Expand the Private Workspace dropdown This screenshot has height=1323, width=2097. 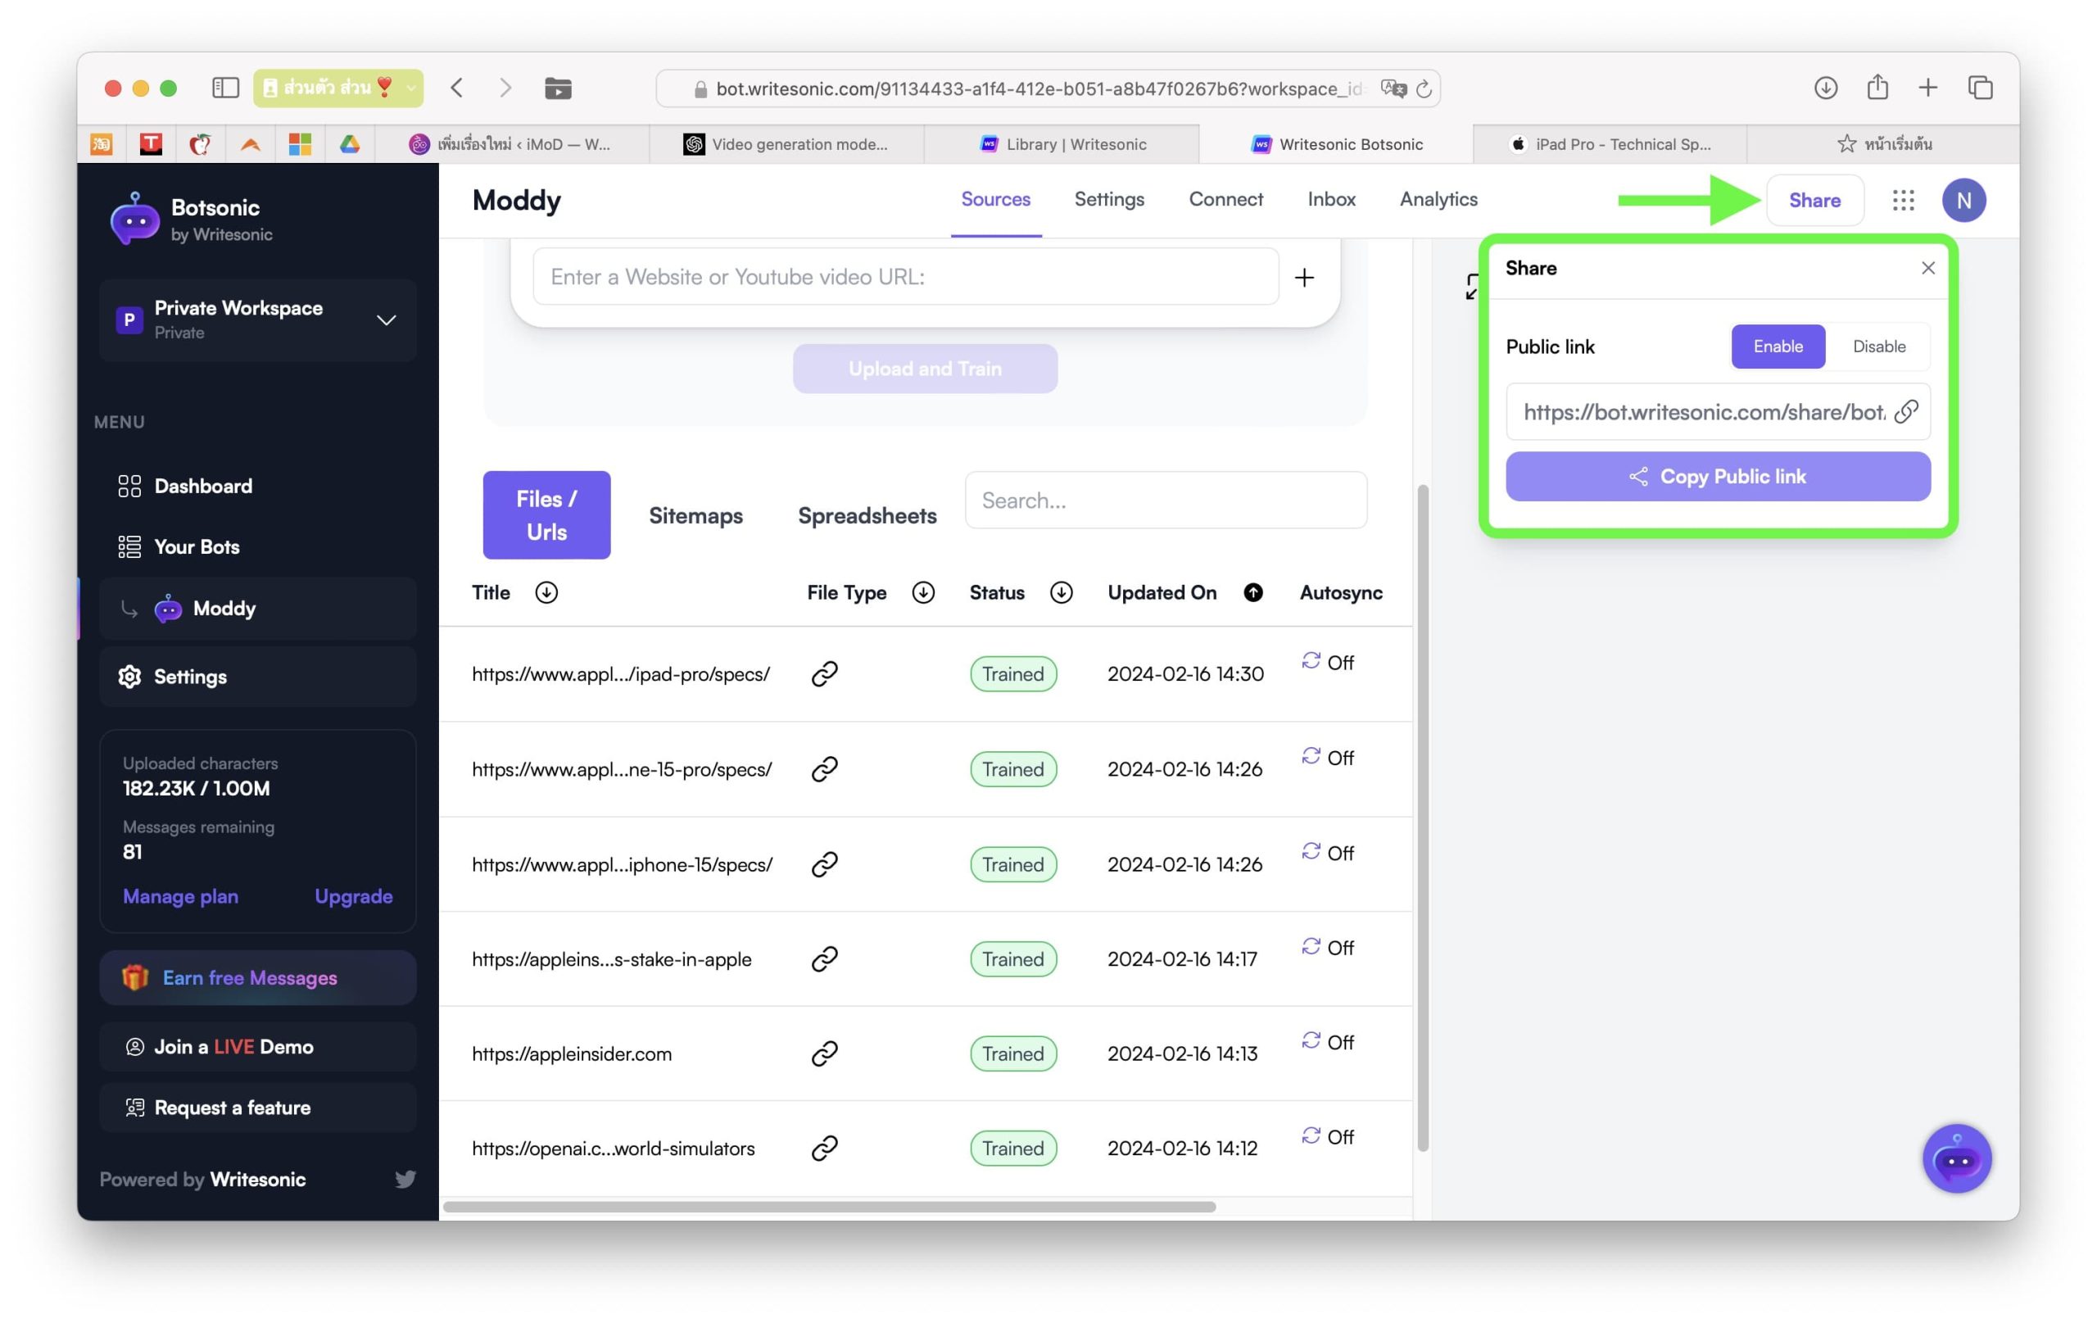click(x=386, y=319)
